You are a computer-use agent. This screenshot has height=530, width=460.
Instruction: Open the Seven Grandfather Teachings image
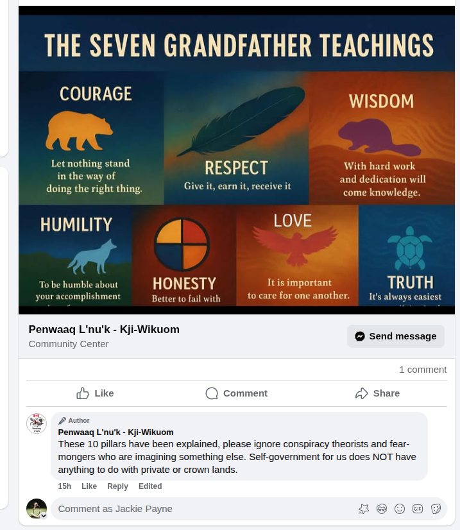tap(236, 160)
